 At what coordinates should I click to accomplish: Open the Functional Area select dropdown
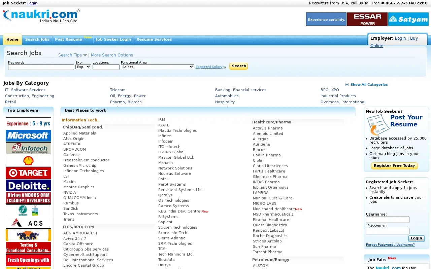pyautogui.click(x=158, y=67)
